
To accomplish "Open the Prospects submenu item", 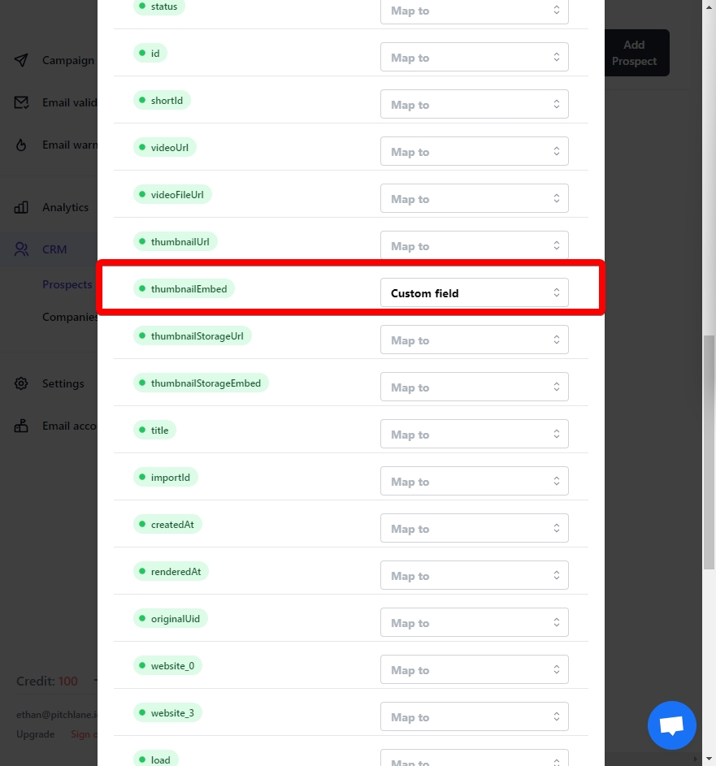I will [x=67, y=284].
